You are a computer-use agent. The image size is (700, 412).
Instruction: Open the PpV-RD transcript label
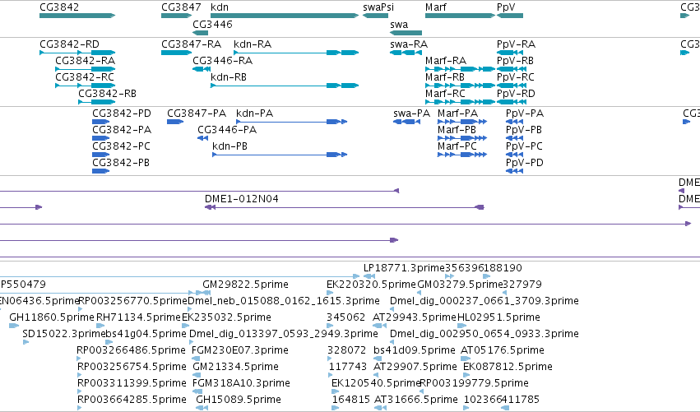[516, 93]
